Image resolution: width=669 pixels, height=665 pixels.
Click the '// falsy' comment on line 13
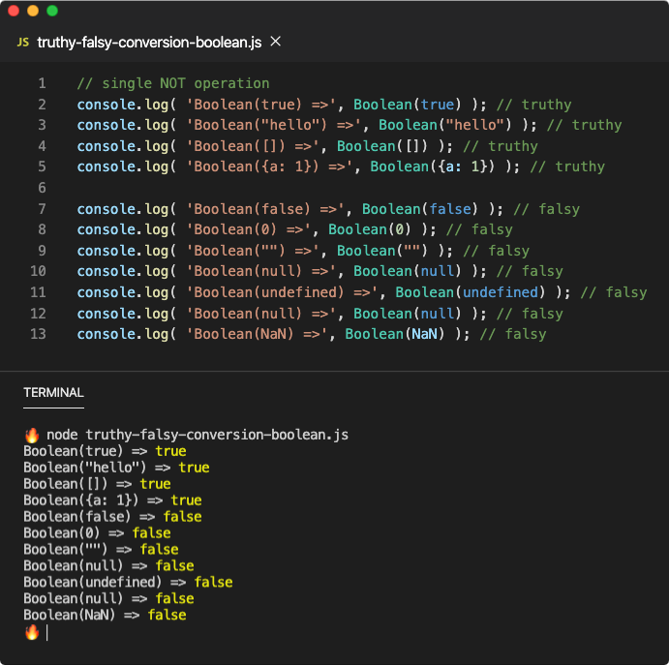click(513, 334)
